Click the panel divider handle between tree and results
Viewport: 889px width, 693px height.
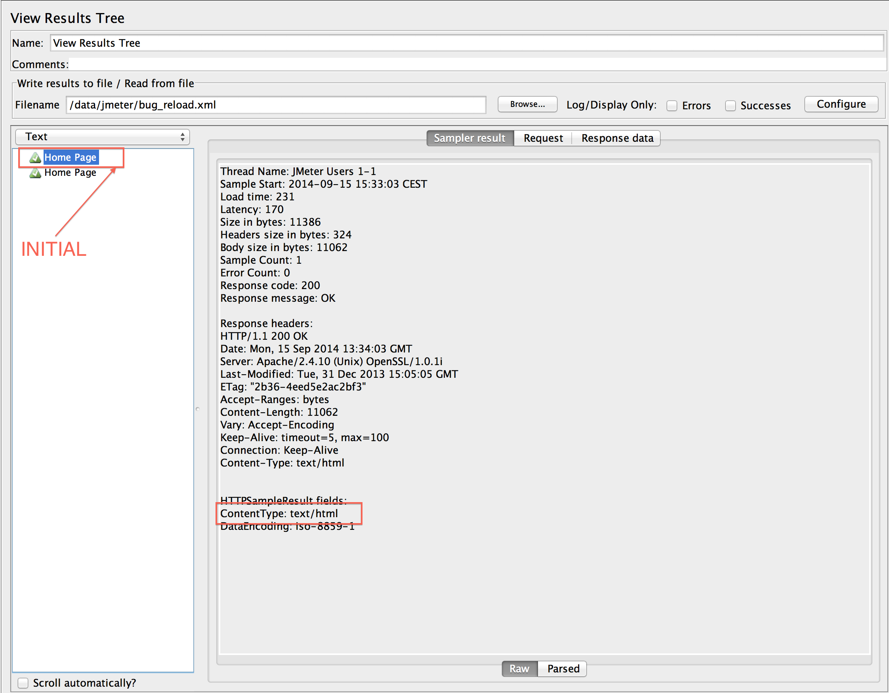[x=198, y=409]
